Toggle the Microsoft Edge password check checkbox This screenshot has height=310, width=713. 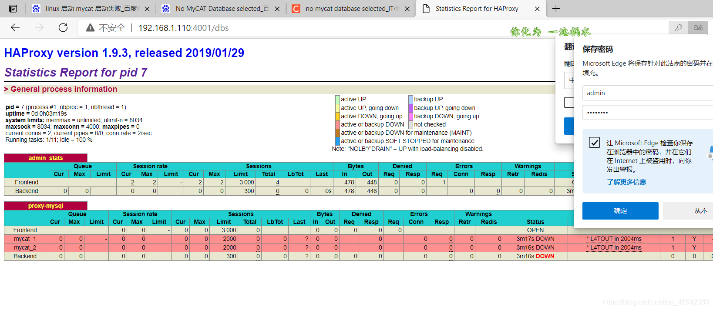coord(595,143)
